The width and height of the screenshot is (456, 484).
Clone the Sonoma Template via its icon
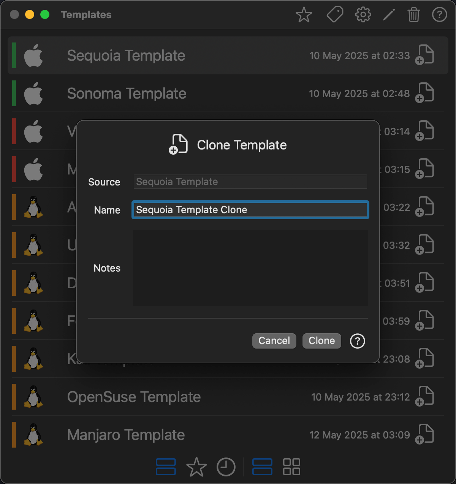click(424, 93)
